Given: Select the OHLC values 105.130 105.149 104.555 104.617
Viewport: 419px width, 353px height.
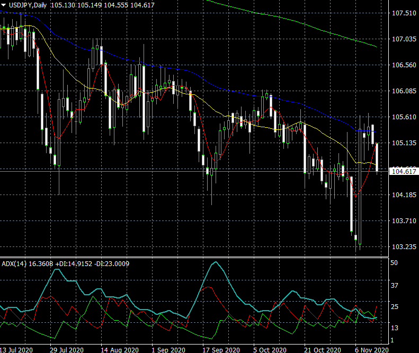Looking at the screenshot, I should (x=103, y=5).
